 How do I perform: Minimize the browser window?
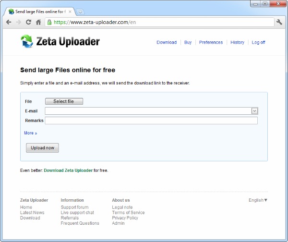click(x=255, y=4)
